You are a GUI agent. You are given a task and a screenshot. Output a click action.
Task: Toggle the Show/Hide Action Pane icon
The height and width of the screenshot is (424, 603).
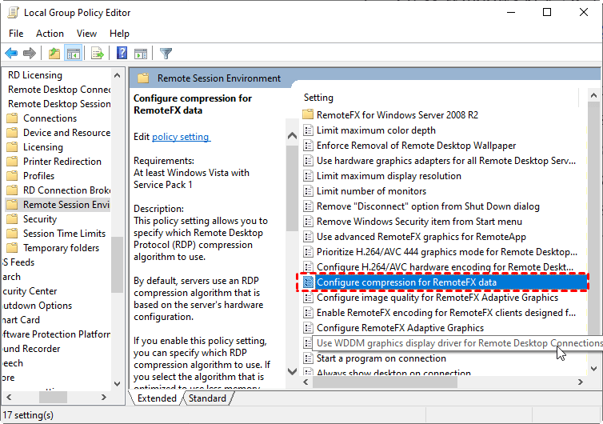[x=140, y=54]
